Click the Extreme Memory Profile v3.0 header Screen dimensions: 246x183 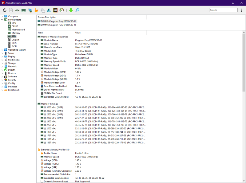(55, 150)
